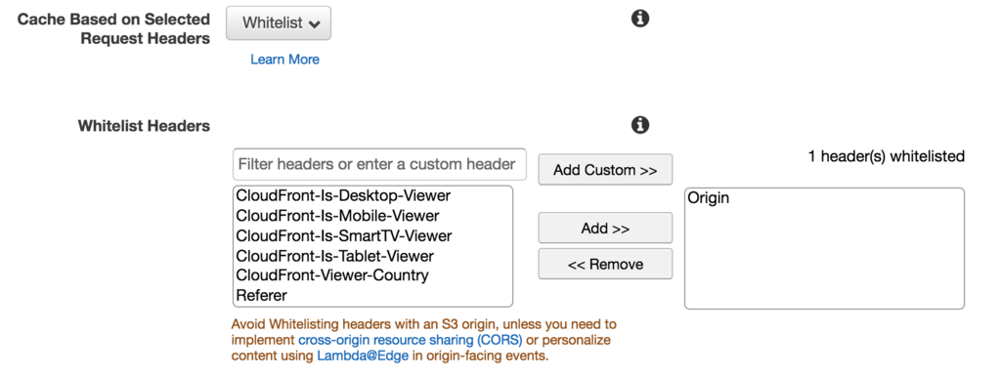
Task: Click the Add Custom >> button
Action: [605, 170]
